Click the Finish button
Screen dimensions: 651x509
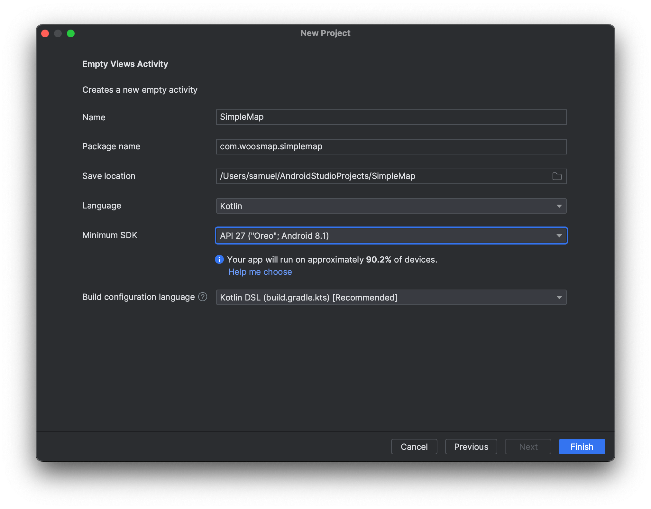[x=582, y=447]
